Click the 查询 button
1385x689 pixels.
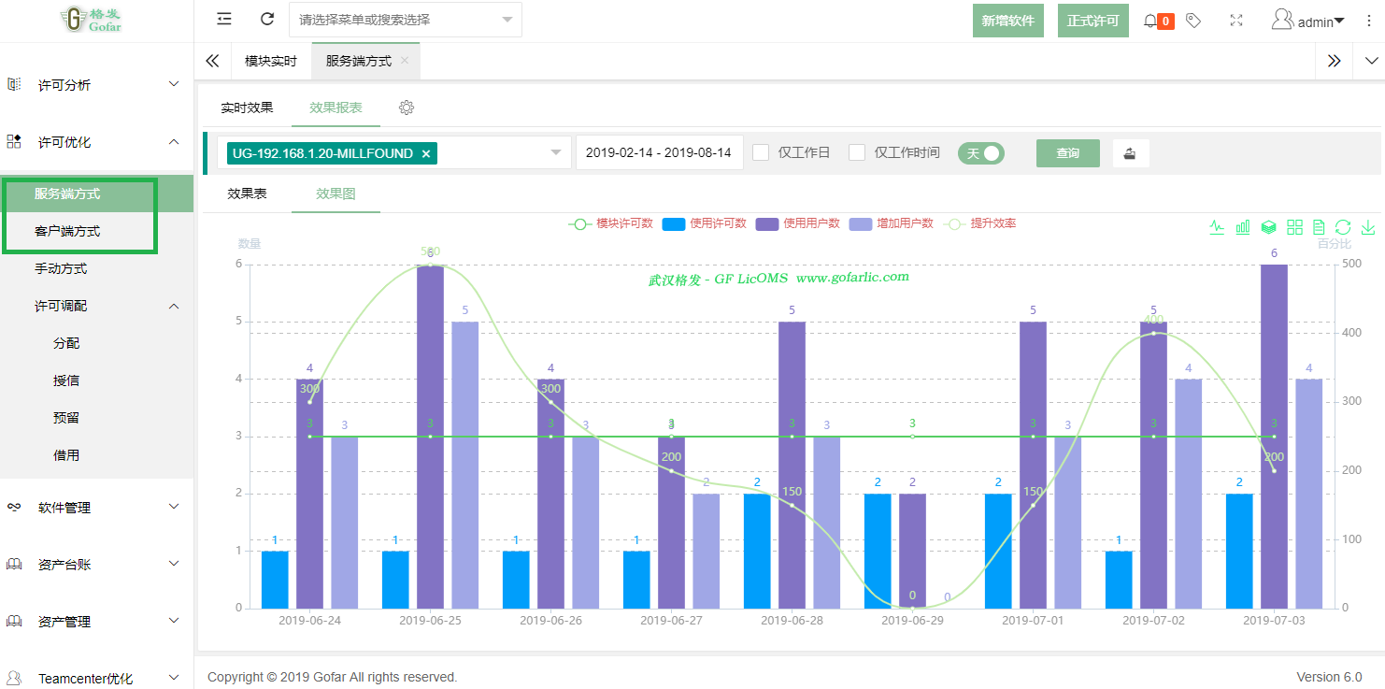tap(1067, 153)
